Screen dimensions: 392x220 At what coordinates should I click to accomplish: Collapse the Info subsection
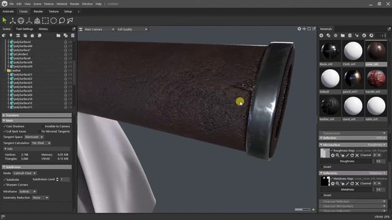(37, 149)
